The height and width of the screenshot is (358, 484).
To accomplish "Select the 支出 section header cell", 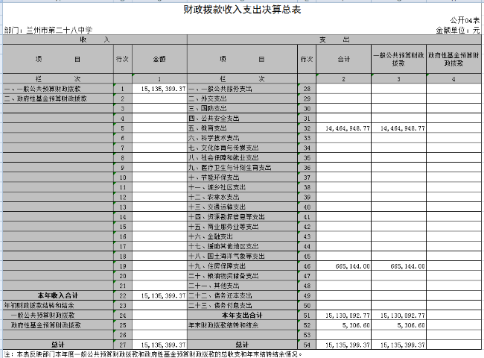I will point(334,40).
